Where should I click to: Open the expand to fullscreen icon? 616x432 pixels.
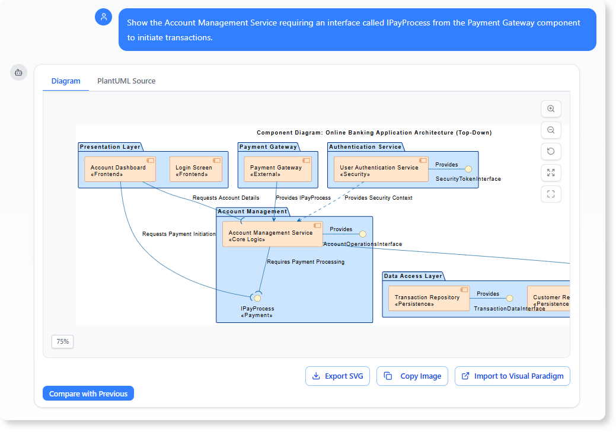tap(551, 172)
